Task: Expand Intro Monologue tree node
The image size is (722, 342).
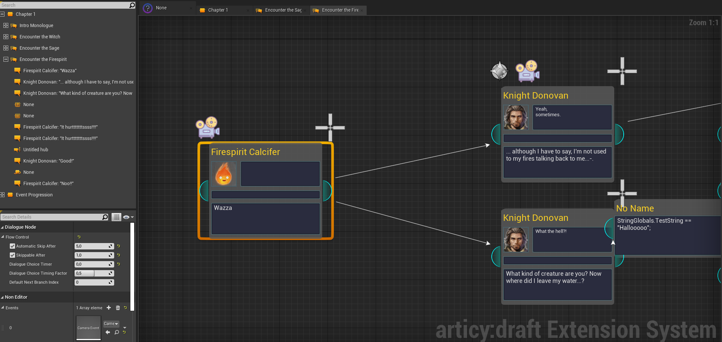Action: (6, 26)
